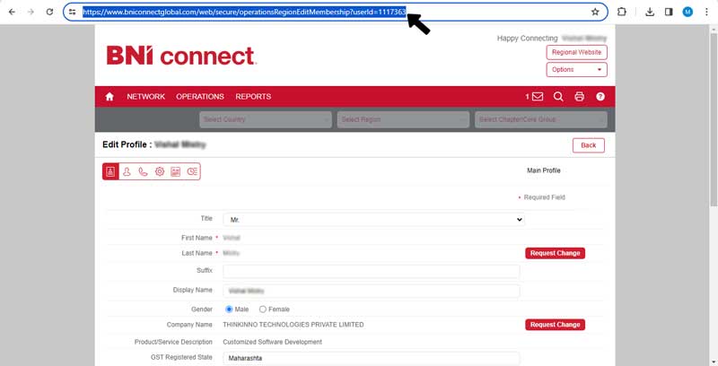The height and width of the screenshot is (366, 718).
Task: Go to BNI home via house icon
Action: point(109,97)
